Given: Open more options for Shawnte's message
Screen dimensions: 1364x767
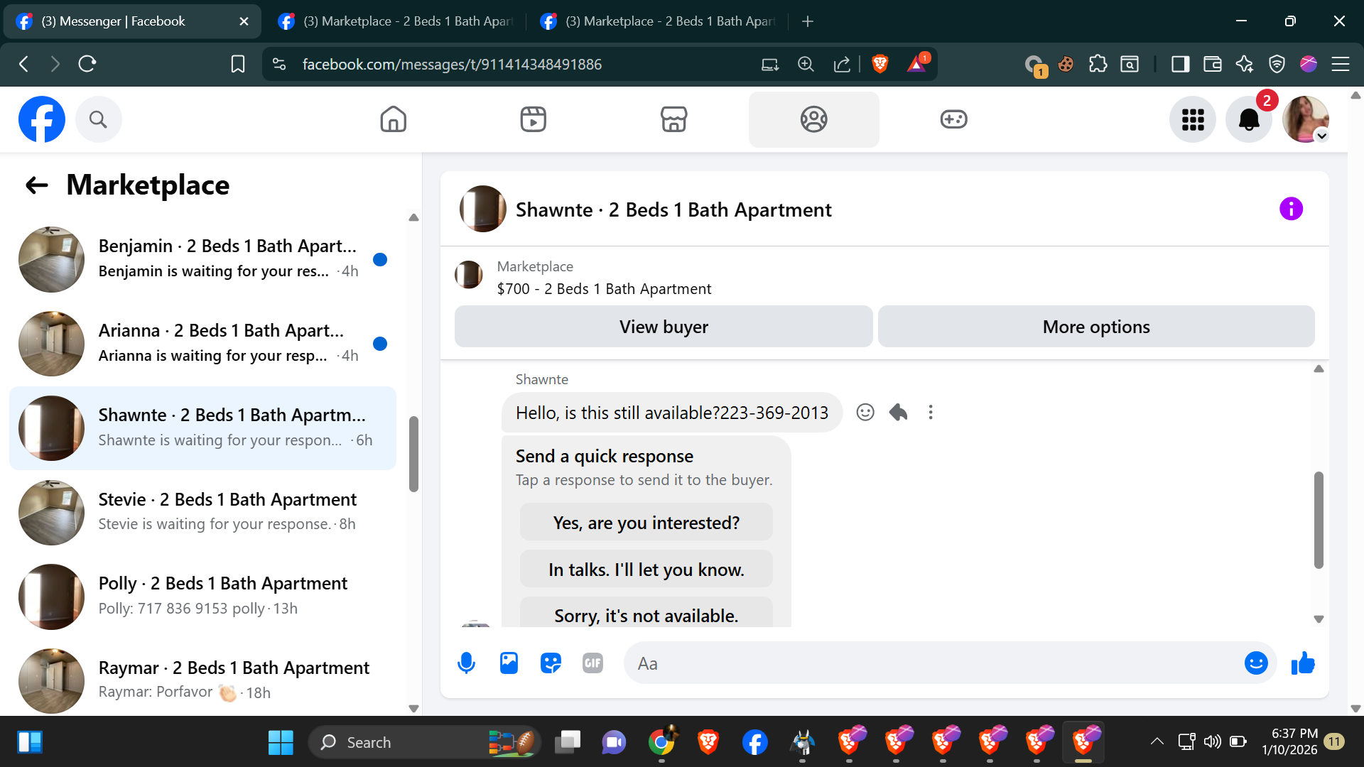Looking at the screenshot, I should (x=931, y=413).
